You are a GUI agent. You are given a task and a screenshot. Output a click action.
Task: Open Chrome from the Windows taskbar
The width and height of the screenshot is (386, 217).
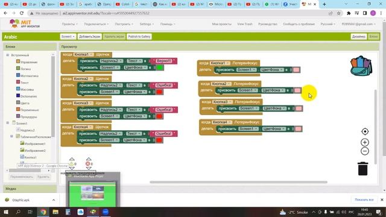(x=43, y=212)
